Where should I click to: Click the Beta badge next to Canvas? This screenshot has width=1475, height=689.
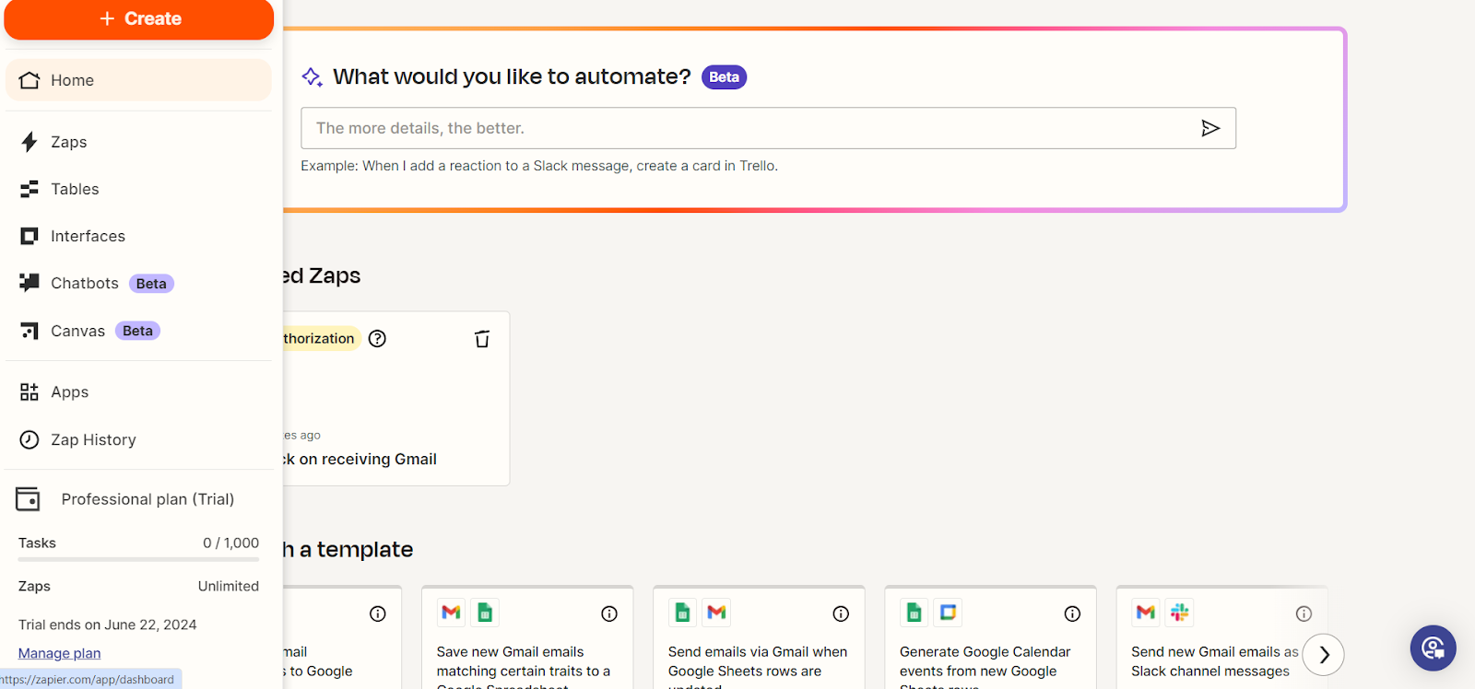coord(137,331)
